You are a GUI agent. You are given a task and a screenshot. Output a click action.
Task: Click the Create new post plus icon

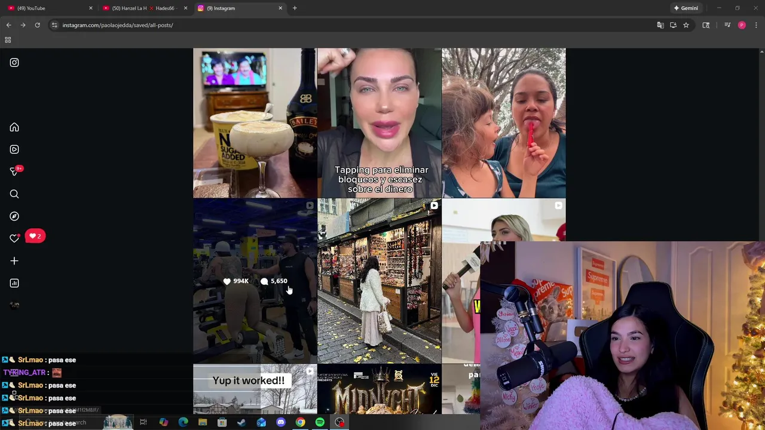coord(14,261)
